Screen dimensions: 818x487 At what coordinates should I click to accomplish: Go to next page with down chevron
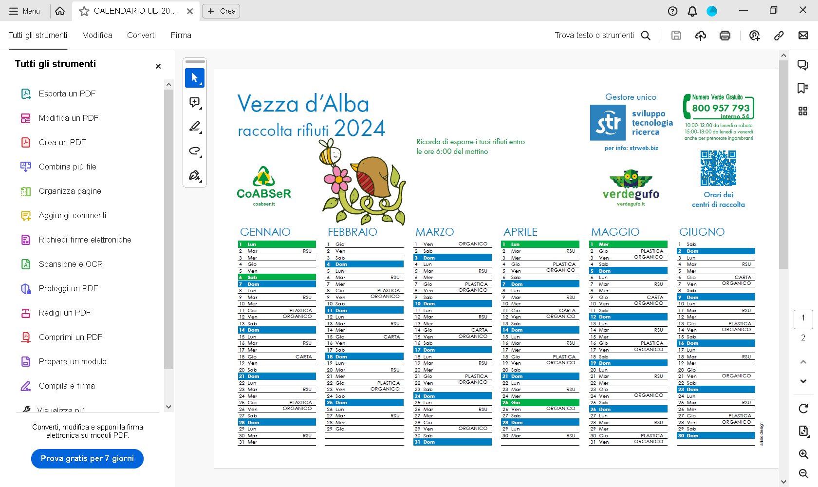click(803, 381)
